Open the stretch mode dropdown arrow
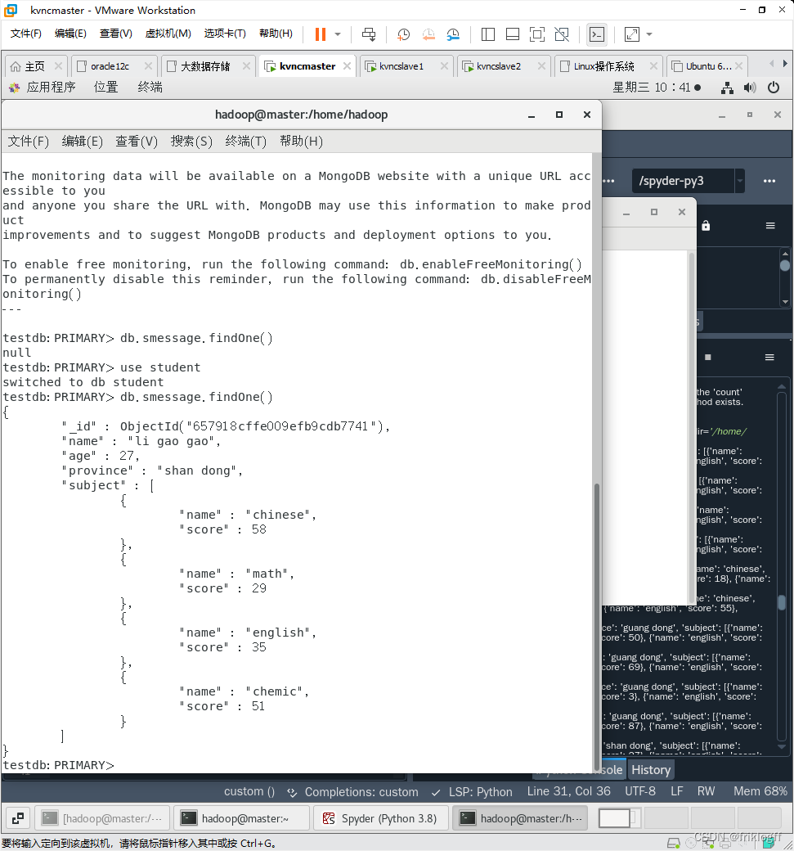This screenshot has width=794, height=851. click(647, 34)
